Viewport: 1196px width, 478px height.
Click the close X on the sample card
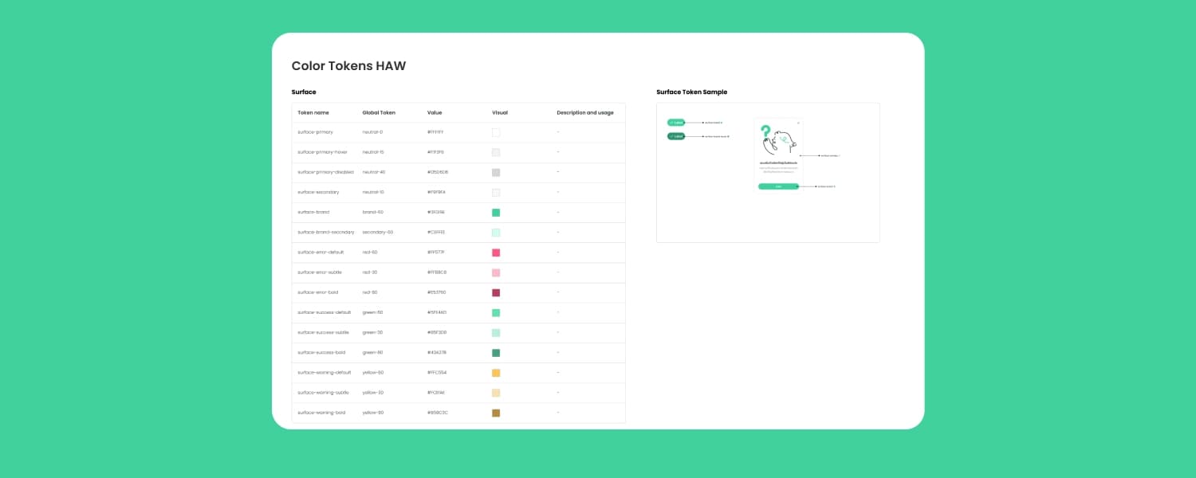pos(798,123)
